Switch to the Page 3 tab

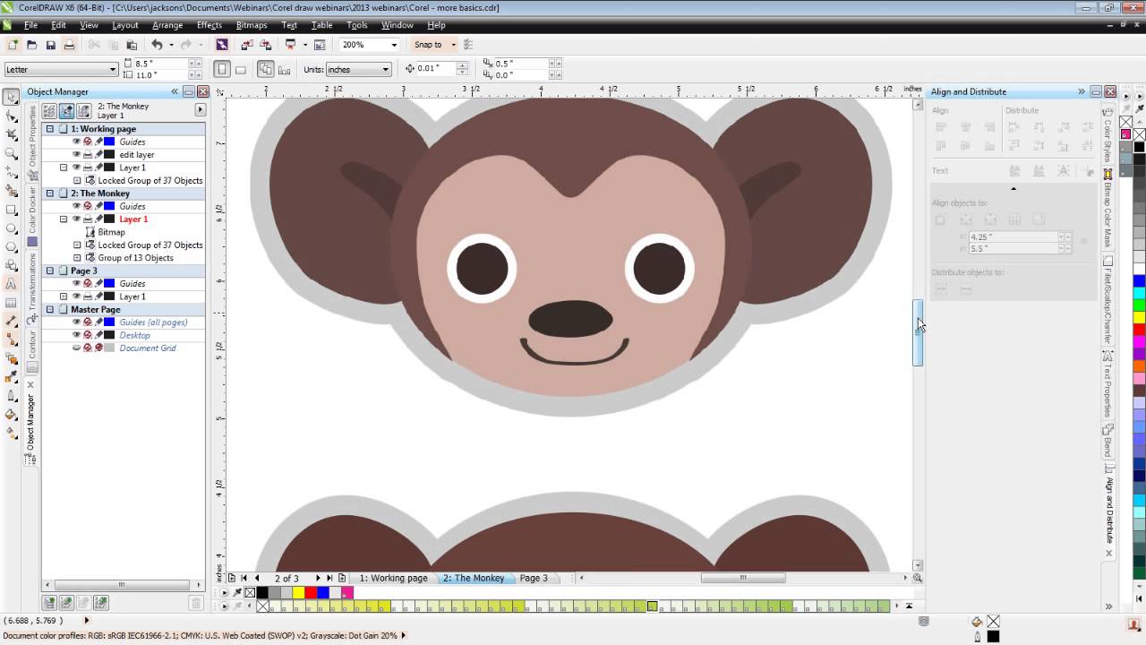tap(534, 578)
